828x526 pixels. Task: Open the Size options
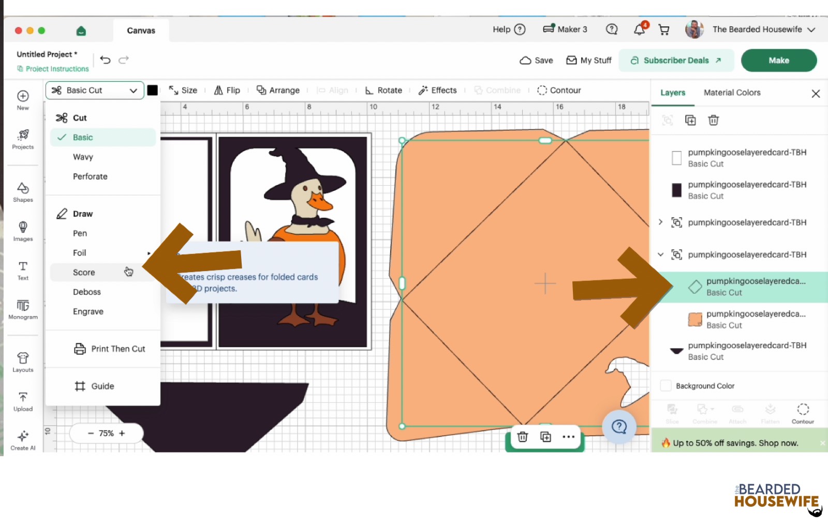[183, 91]
